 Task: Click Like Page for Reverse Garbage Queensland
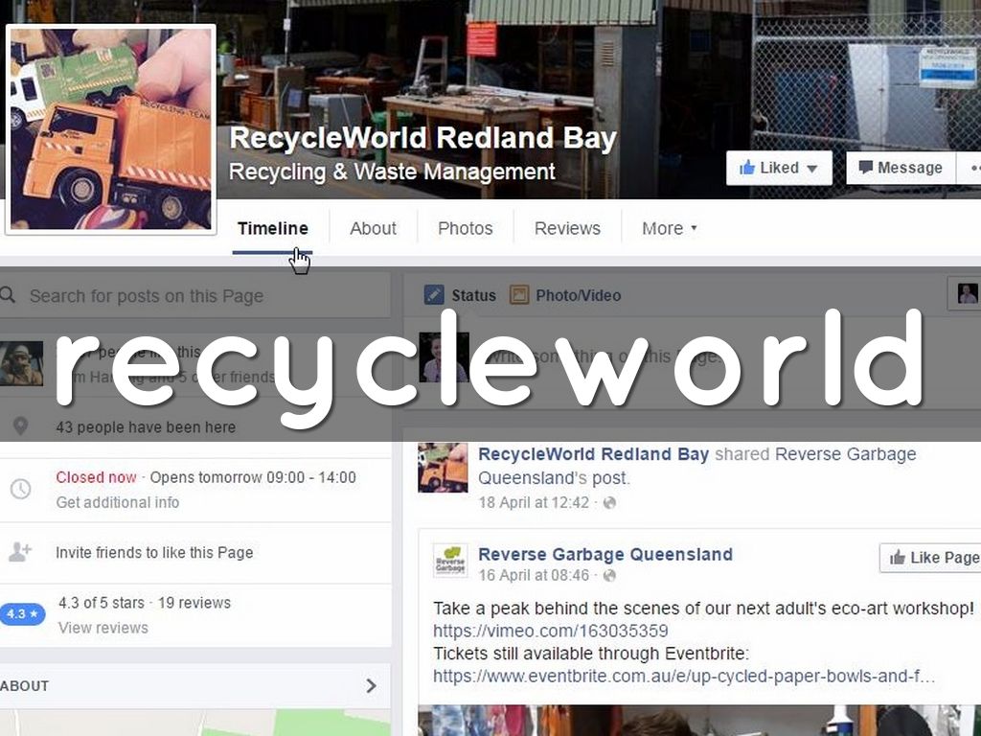[932, 558]
